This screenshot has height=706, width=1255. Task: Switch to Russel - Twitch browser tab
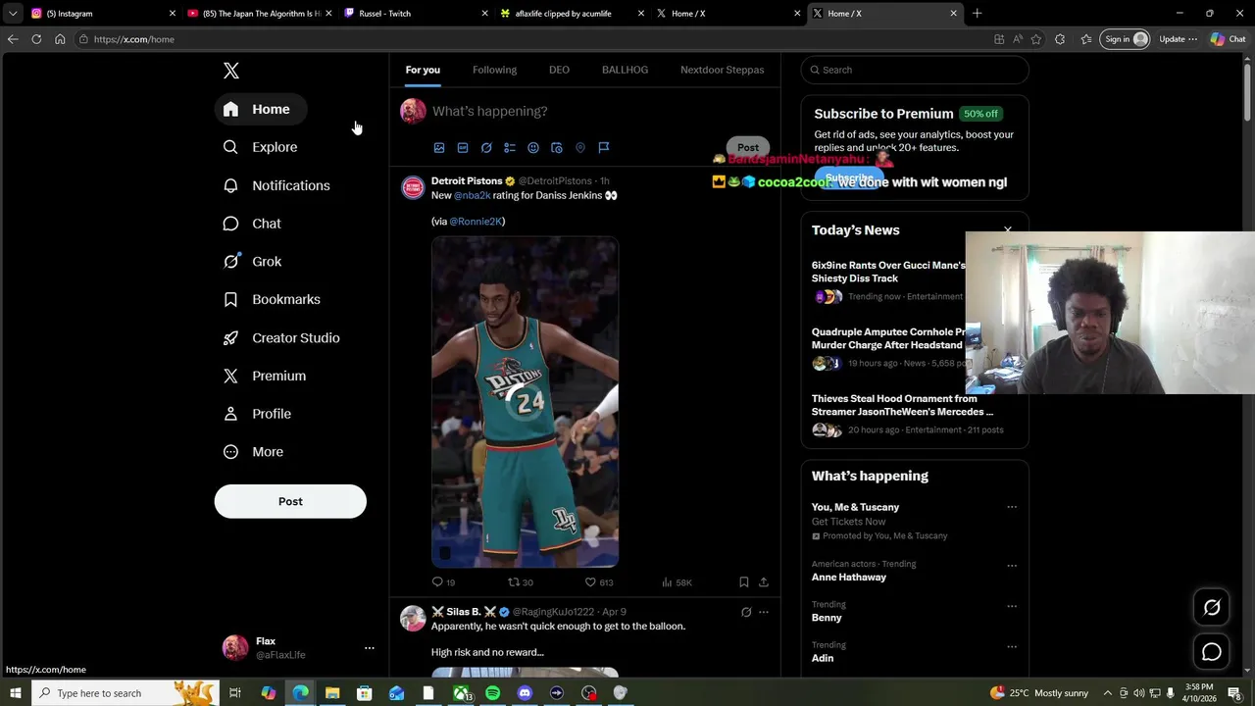(x=416, y=14)
